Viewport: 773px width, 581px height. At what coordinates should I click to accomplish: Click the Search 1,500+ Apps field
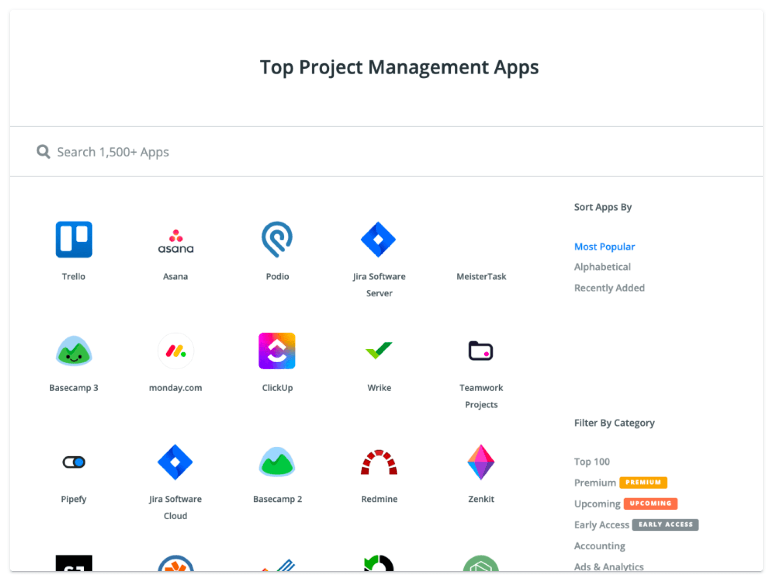386,152
